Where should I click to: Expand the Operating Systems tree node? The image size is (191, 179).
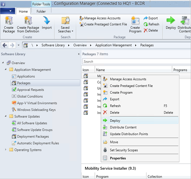(x=6, y=150)
